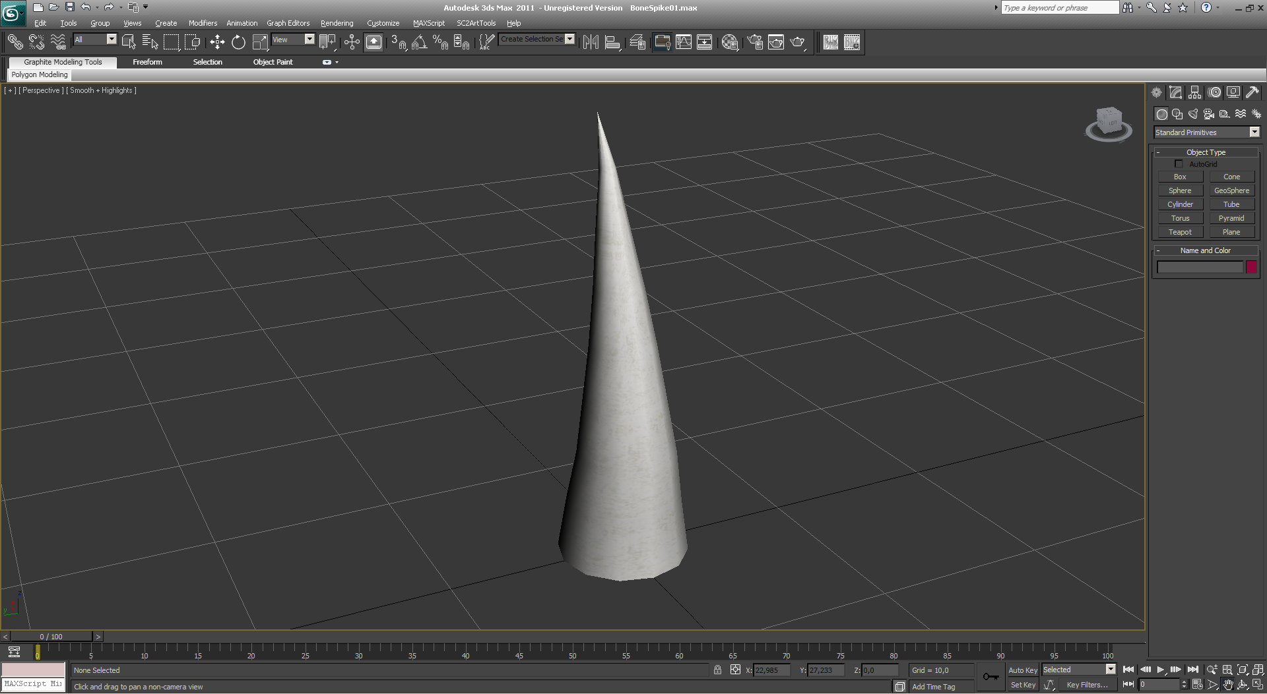Toggle the Selection Lock padlock
Image resolution: width=1267 pixels, height=694 pixels.
pos(717,670)
